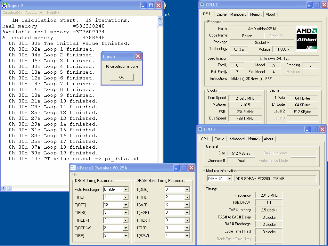Switch to About tab in upper CPU-Z

click(270, 14)
